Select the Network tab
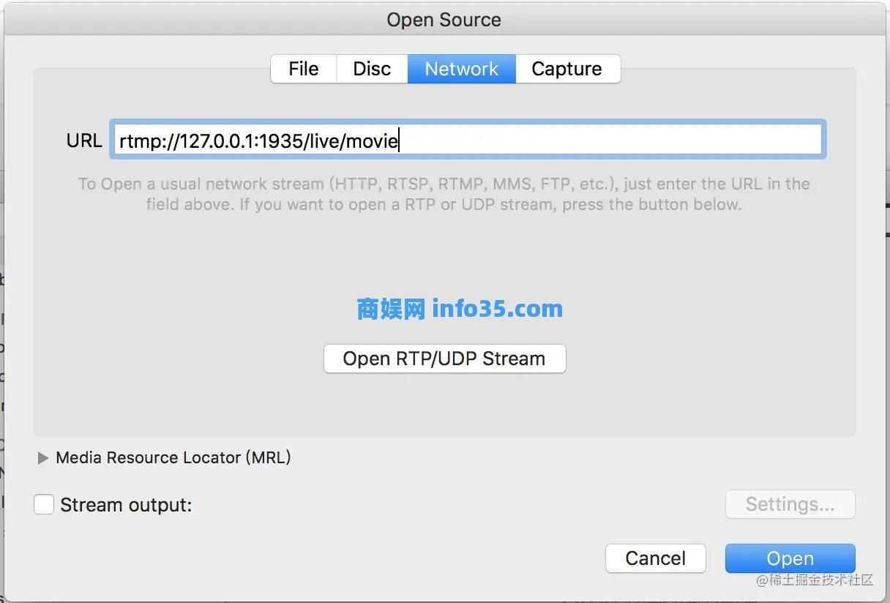The height and width of the screenshot is (603, 890). tap(462, 69)
